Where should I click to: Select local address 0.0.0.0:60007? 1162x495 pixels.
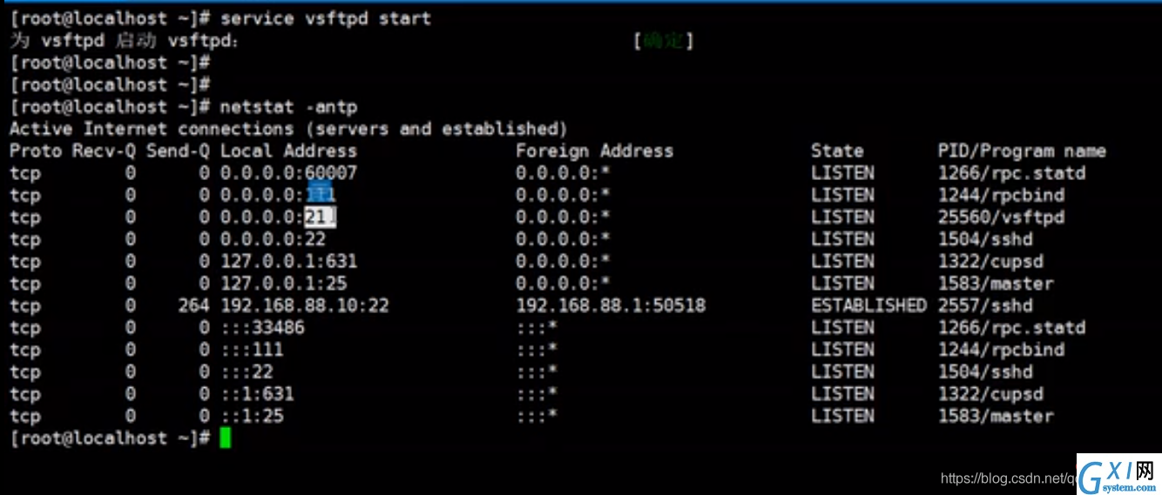point(288,173)
